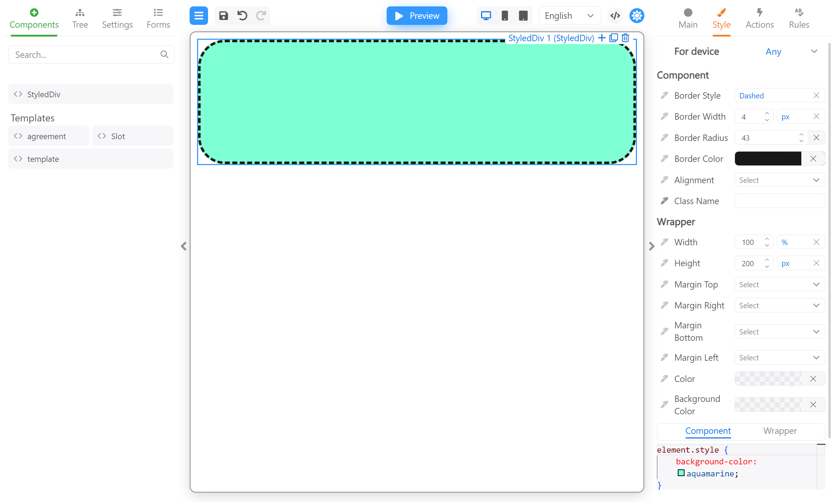Click the Preview button
This screenshot has height=502, width=834.
pos(416,16)
